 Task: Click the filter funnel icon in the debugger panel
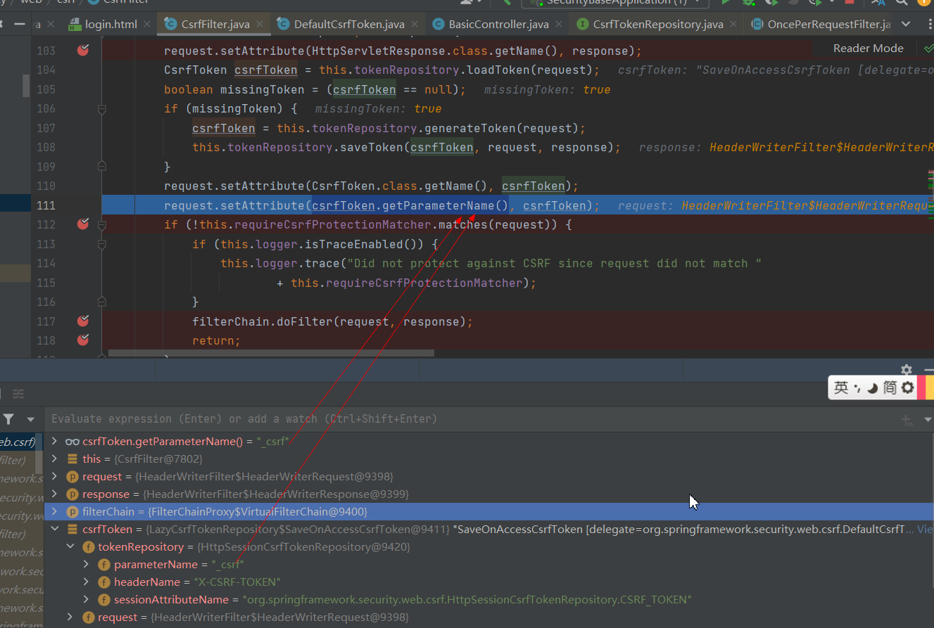pyautogui.click(x=8, y=418)
